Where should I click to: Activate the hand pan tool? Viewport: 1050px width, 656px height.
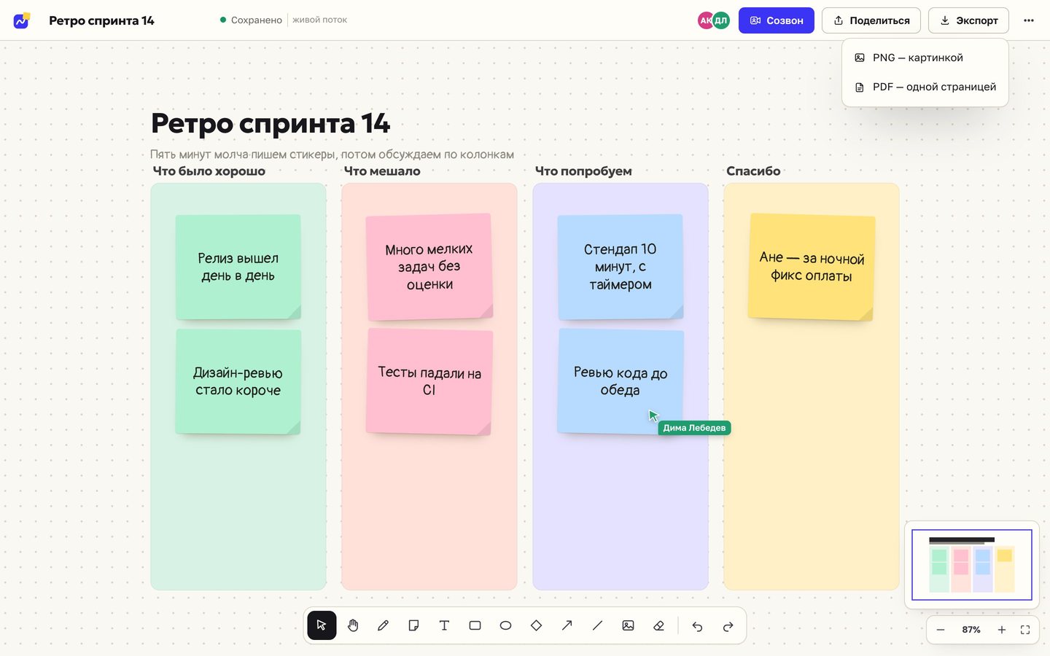[x=353, y=625]
